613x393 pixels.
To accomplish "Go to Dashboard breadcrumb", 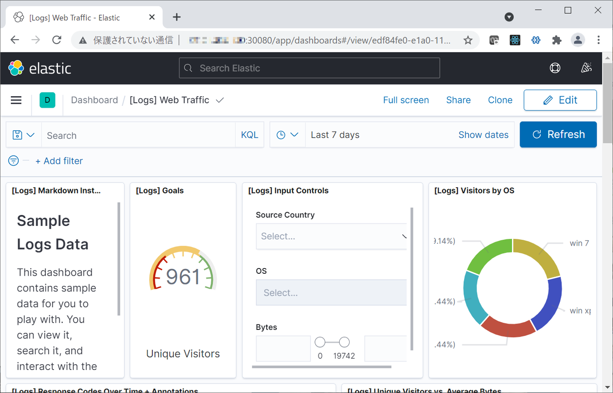I will tap(94, 100).
